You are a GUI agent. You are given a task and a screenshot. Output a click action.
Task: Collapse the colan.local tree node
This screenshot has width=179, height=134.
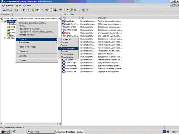tap(2, 21)
